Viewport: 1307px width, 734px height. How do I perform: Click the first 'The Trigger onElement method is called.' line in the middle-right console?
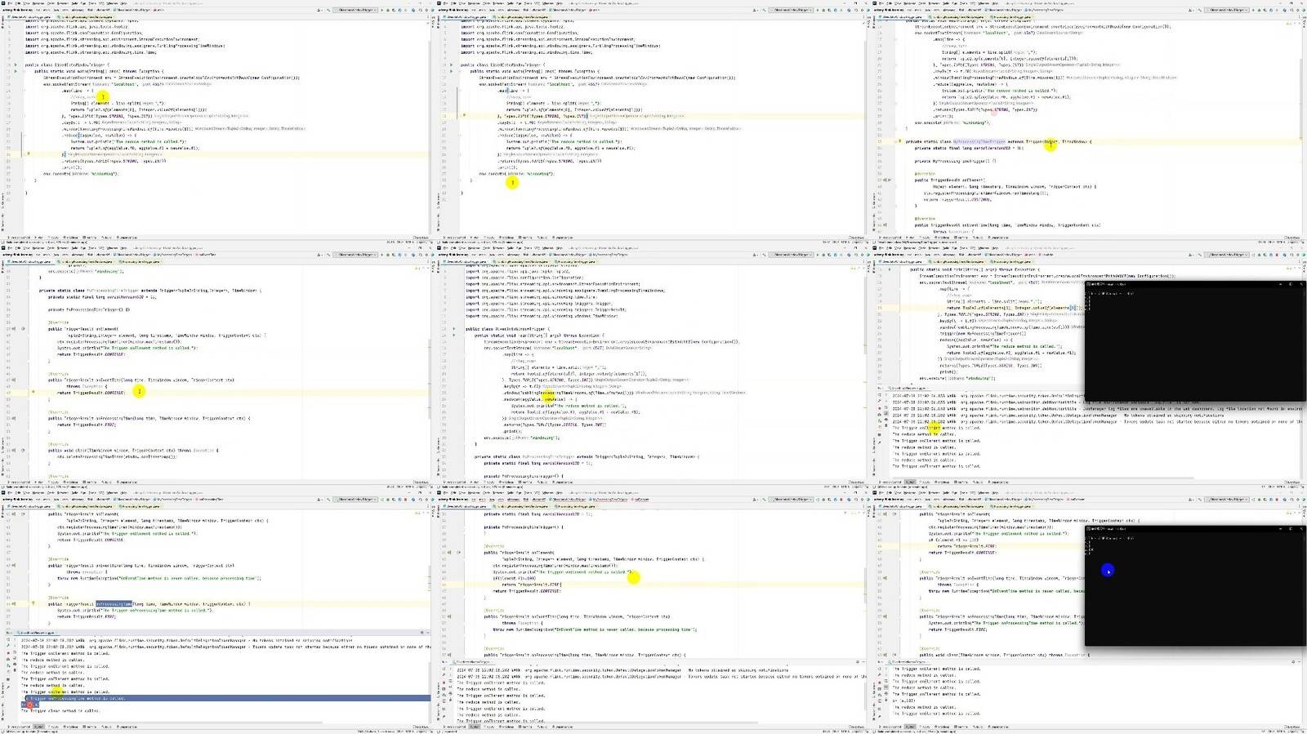coord(936,428)
